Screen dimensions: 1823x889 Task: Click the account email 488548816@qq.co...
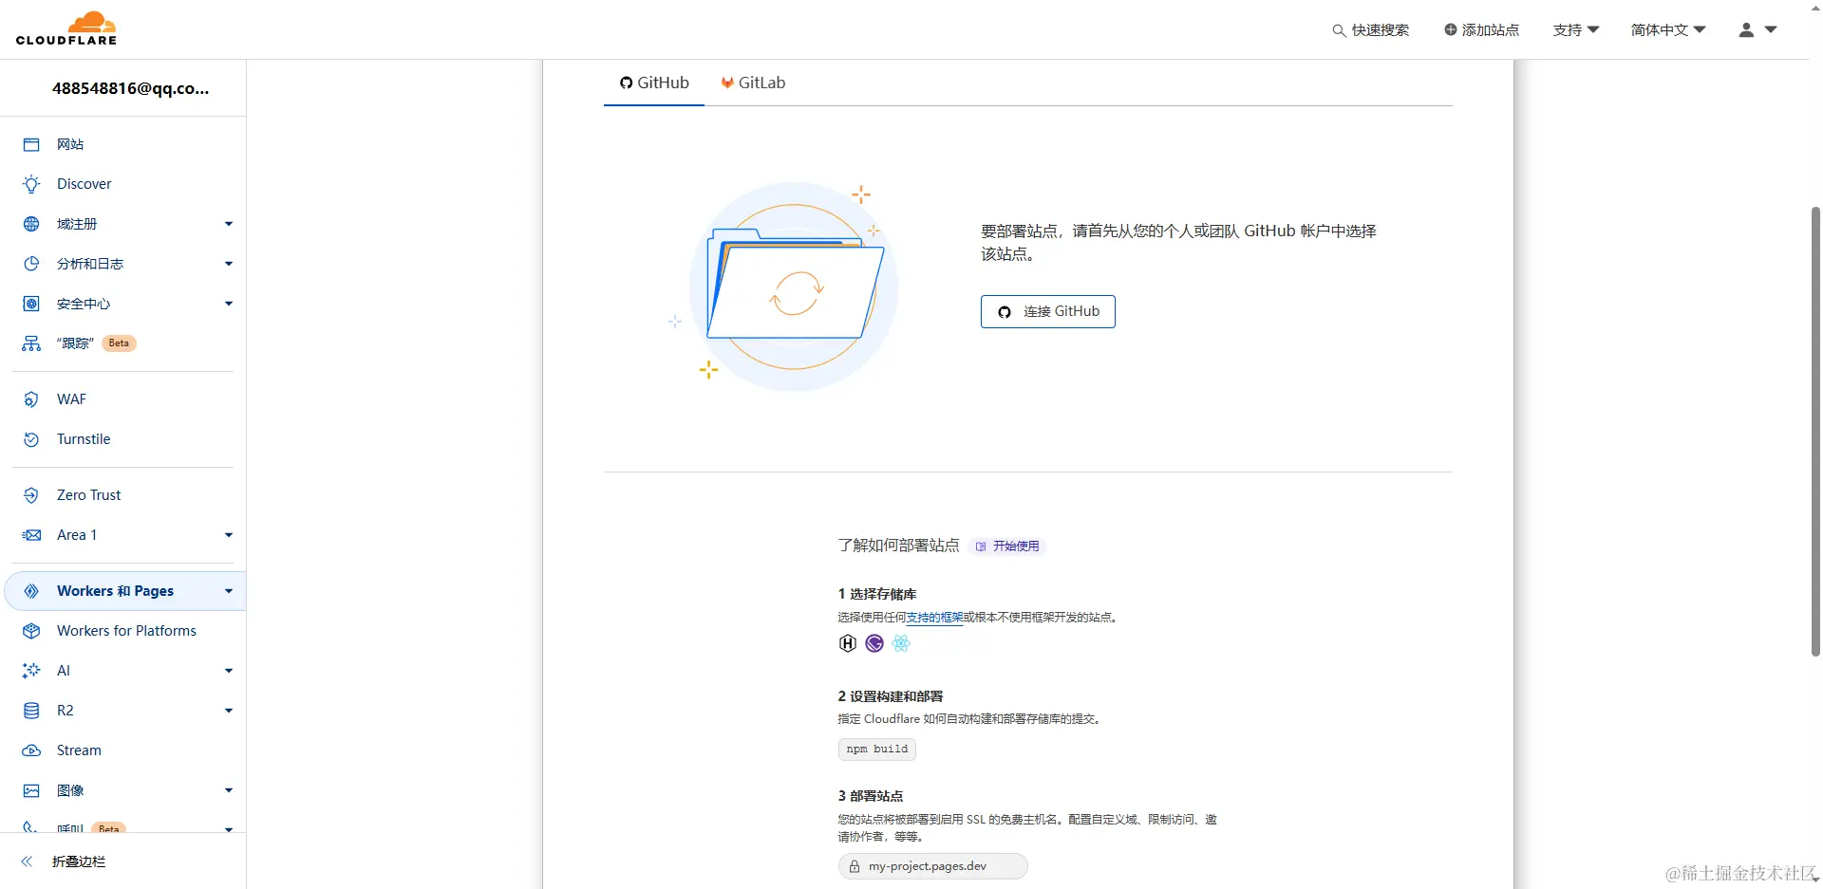[130, 88]
